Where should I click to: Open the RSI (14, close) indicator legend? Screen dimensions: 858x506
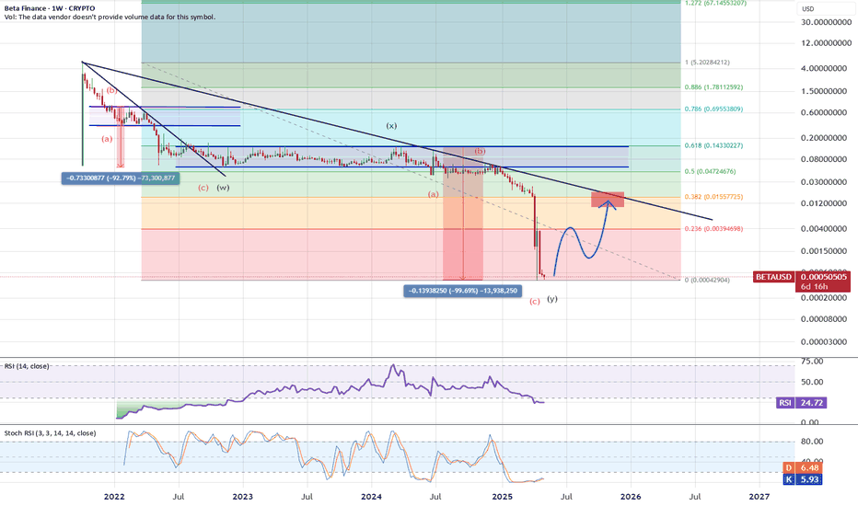click(27, 366)
